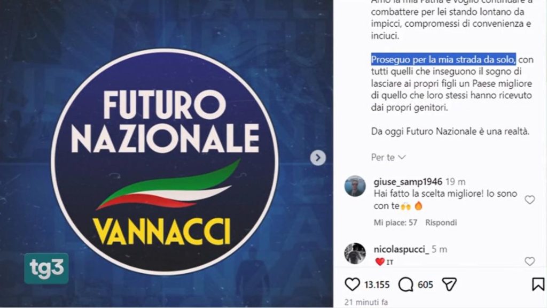Save the post with the bookmark icon

pyautogui.click(x=538, y=284)
